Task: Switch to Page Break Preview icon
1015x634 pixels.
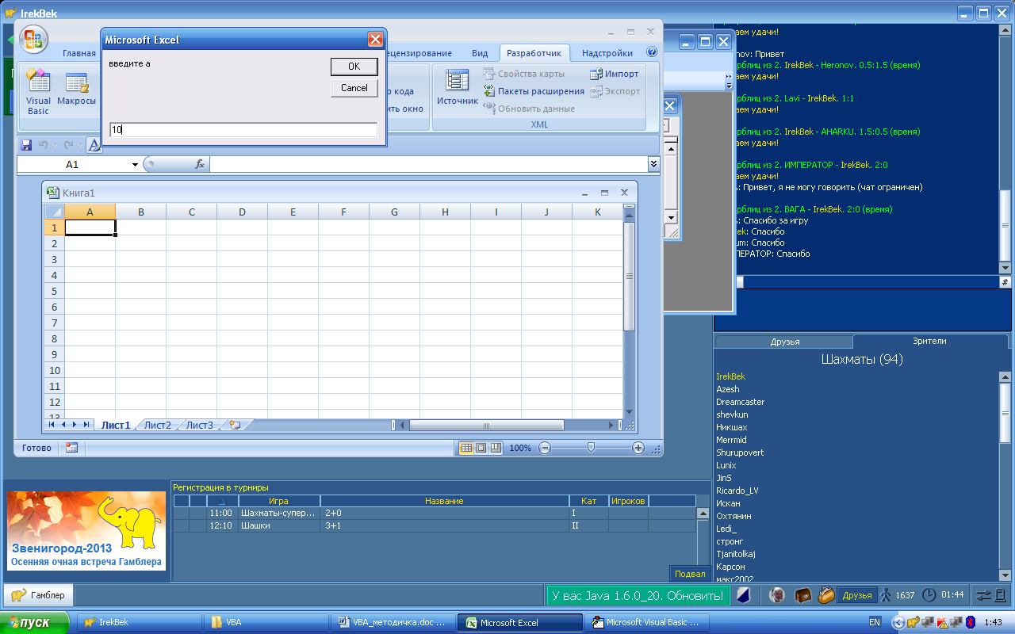Action: (496, 448)
